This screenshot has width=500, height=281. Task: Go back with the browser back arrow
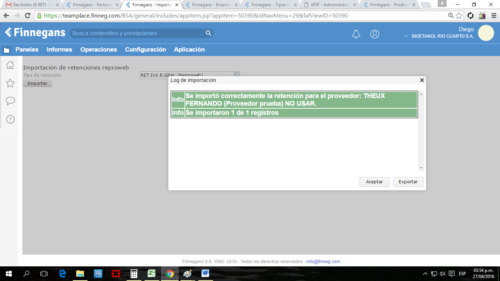click(x=6, y=16)
